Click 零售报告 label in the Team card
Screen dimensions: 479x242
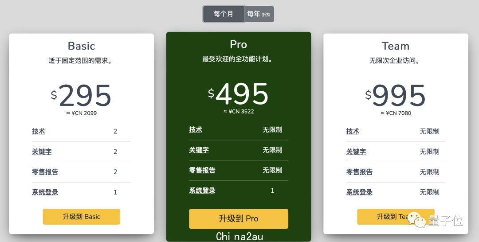359,172
